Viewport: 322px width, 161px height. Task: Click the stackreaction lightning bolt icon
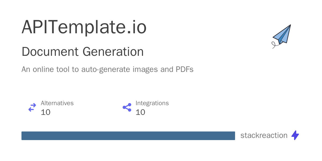pyautogui.click(x=295, y=135)
